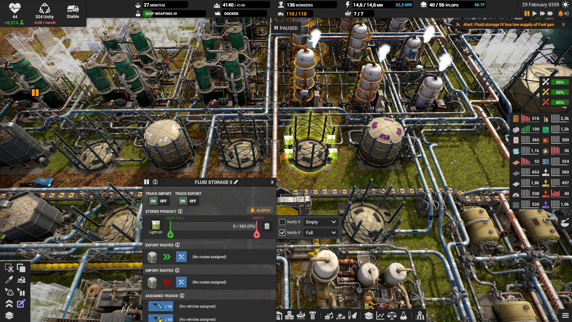Uncheck the Notify if Full checkbox

point(282,233)
